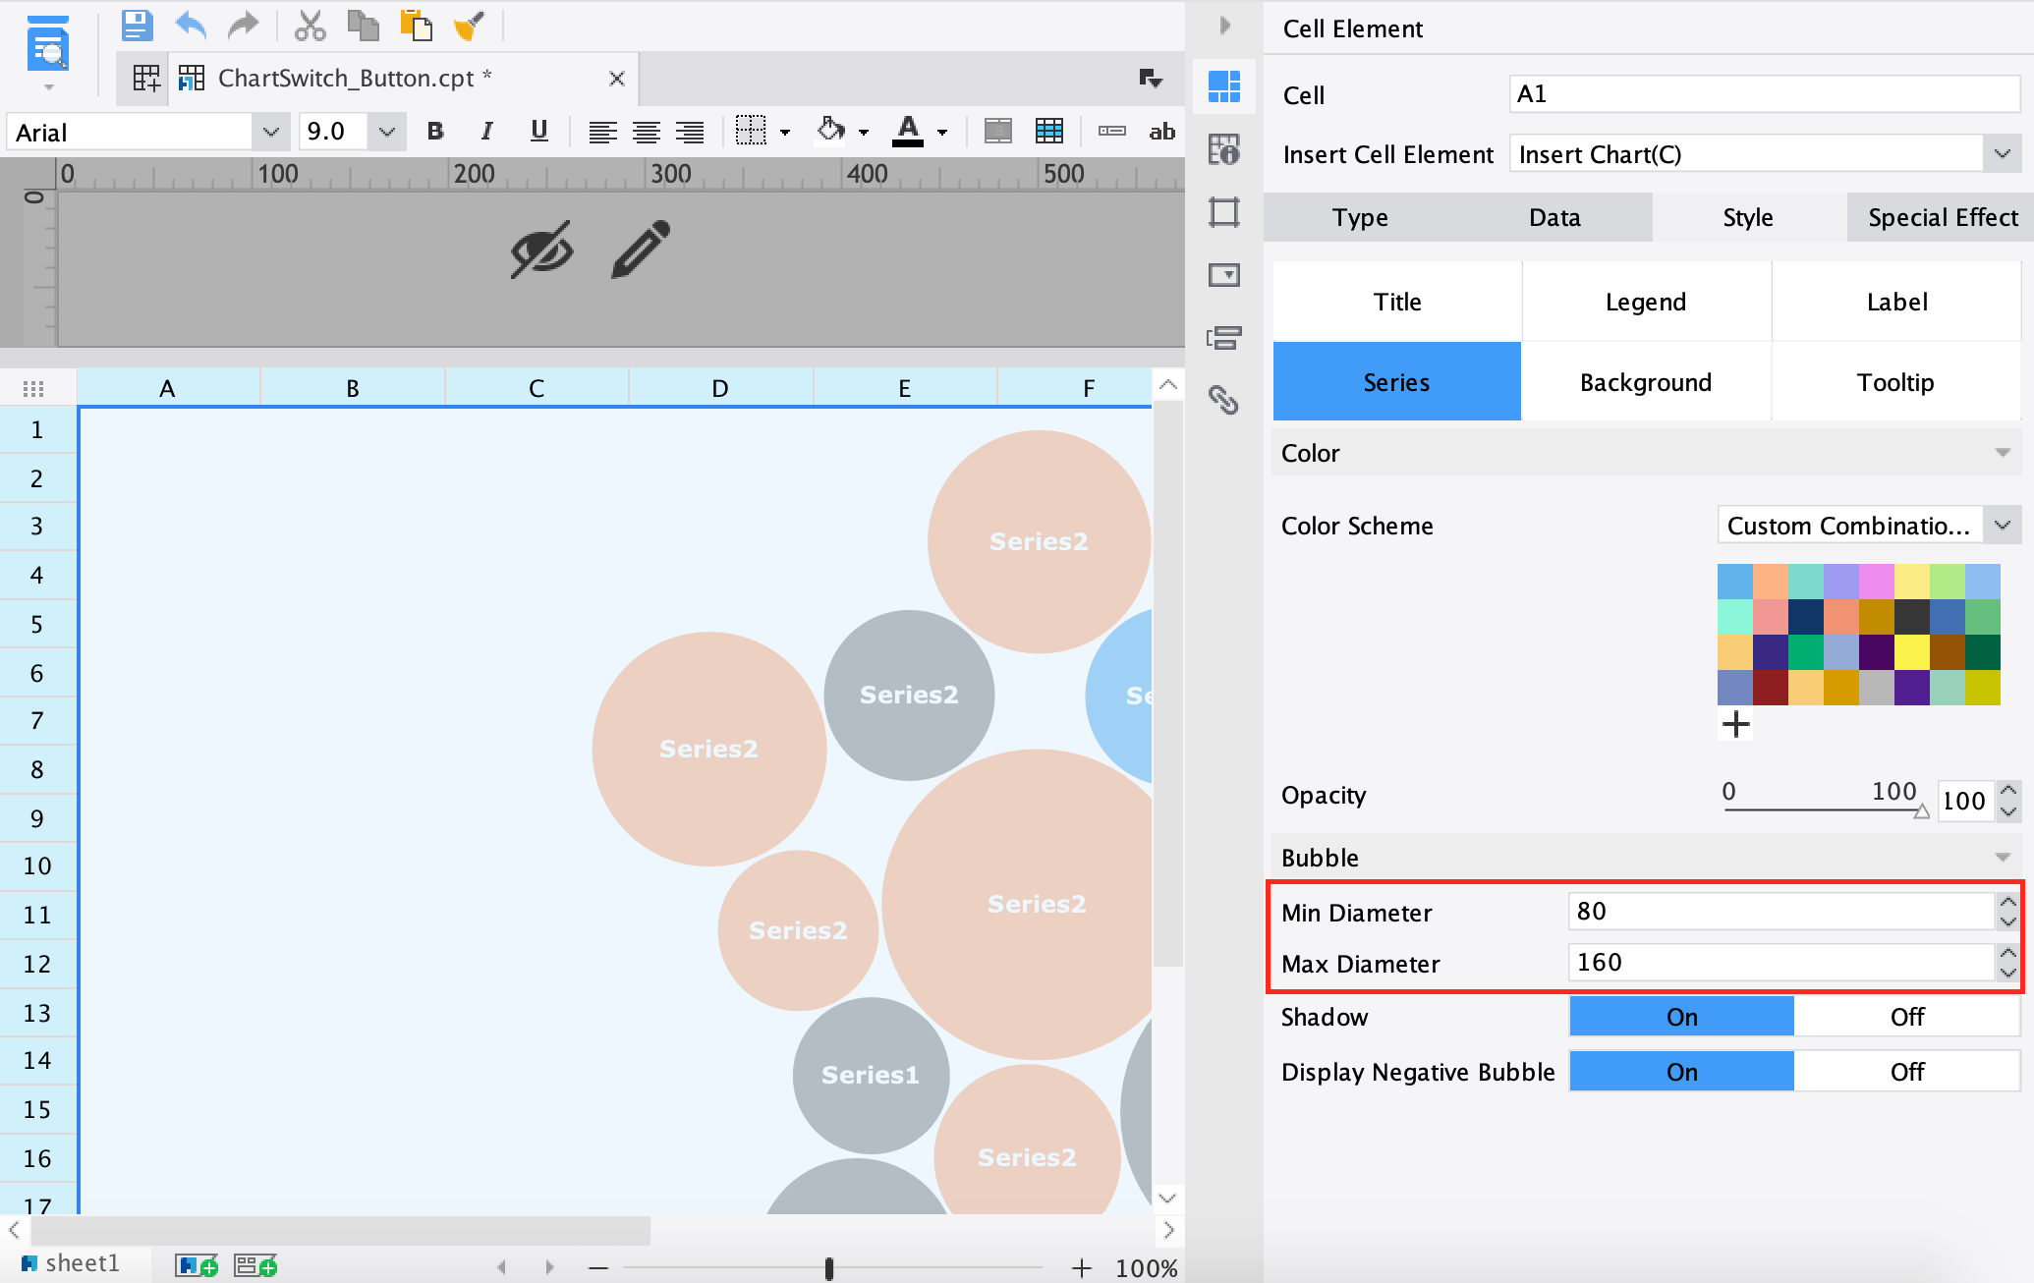
Task: Collapse the Bubble section
Action: coord(2002,858)
